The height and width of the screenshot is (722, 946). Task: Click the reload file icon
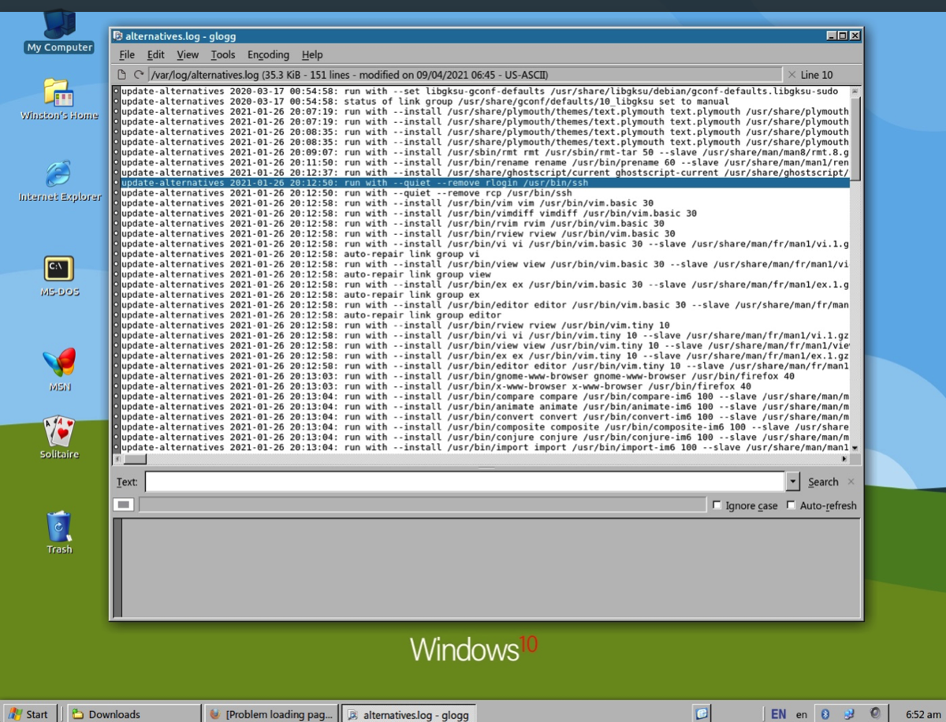tap(139, 75)
